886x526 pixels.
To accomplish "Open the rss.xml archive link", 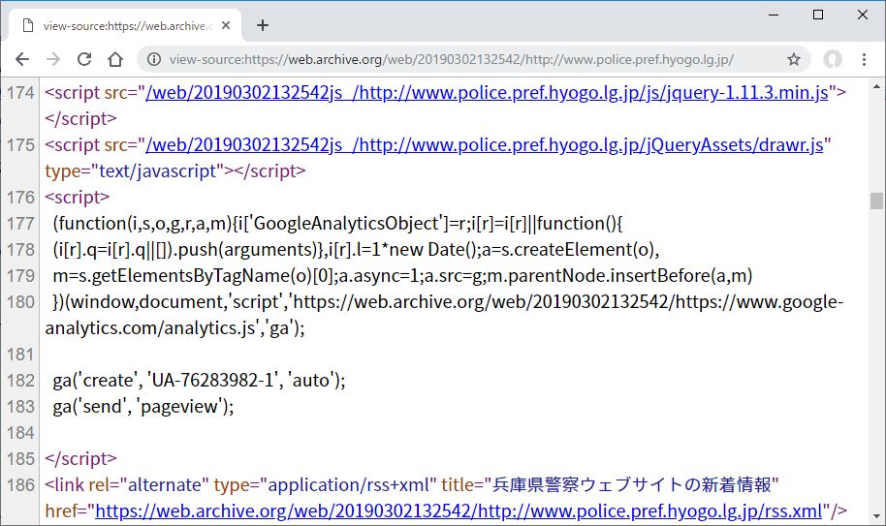I will pos(459,511).
